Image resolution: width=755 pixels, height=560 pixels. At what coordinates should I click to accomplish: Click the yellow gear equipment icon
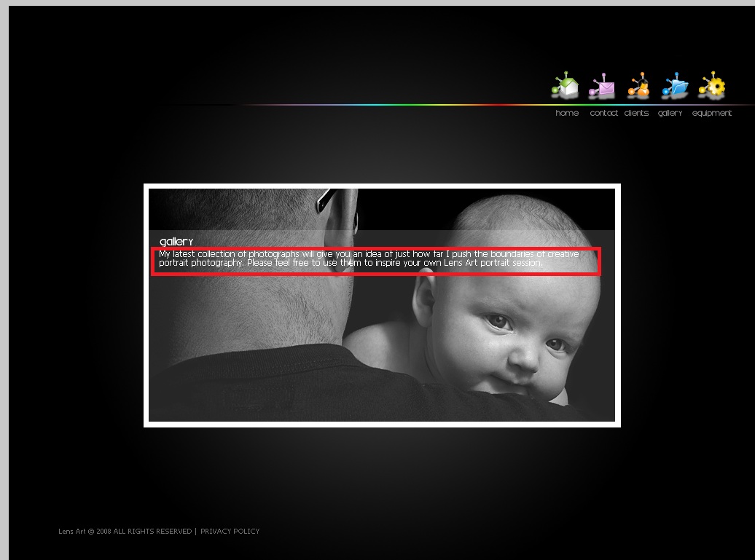point(712,85)
